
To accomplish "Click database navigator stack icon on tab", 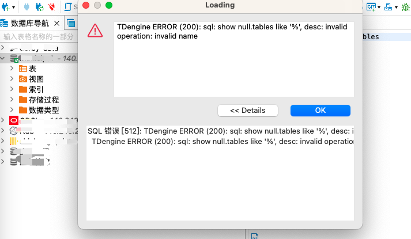I will coord(4,23).
